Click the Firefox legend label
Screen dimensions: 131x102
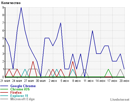click(16, 92)
